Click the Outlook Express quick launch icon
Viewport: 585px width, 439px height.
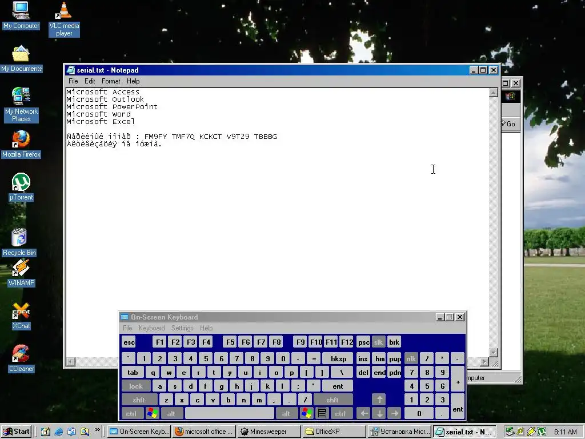[x=71, y=432]
